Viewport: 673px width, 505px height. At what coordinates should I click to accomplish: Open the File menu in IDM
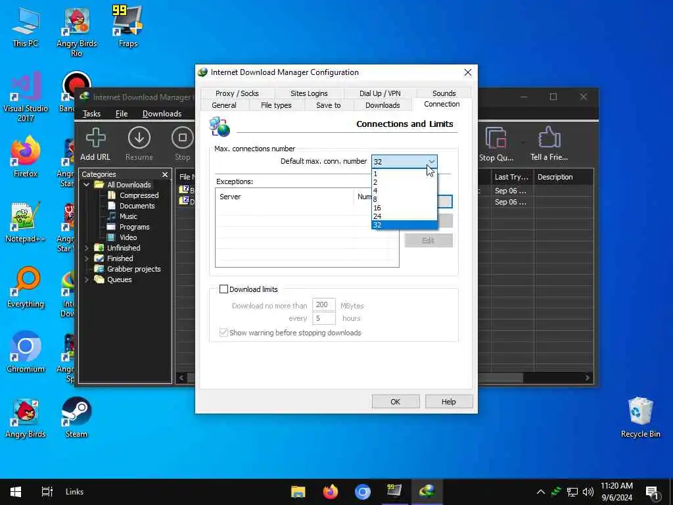(x=122, y=114)
